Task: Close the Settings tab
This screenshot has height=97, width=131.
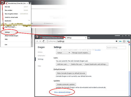Action: click(x=86, y=38)
